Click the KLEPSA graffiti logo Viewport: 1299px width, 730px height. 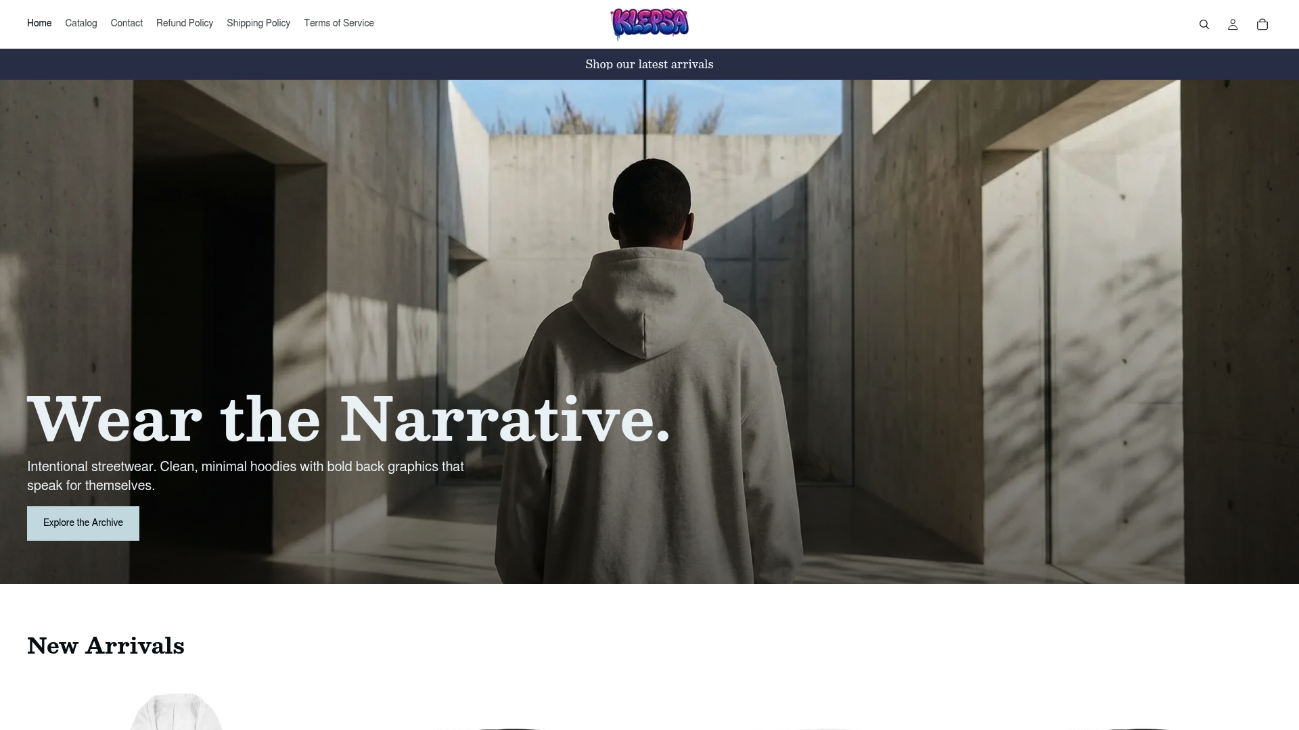pyautogui.click(x=649, y=24)
